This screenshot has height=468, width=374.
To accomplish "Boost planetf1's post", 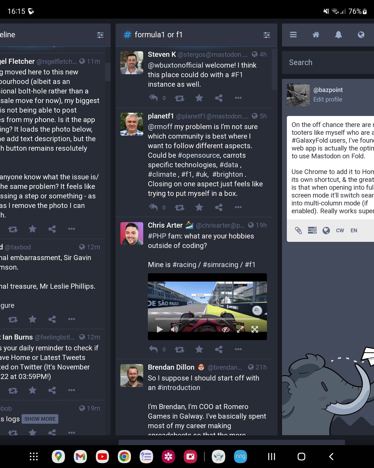I will coord(179,207).
